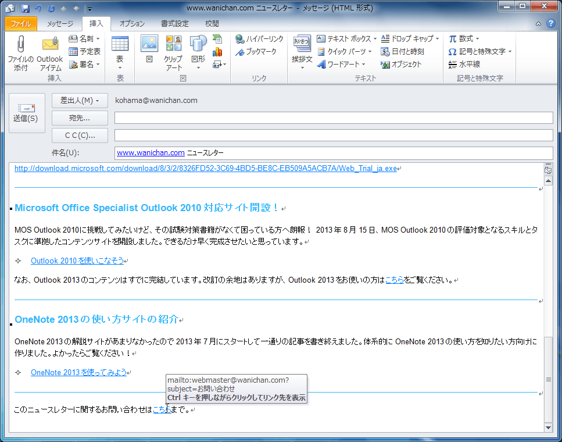Click the 数式 equation button
Viewport: 562px width, 442px height.
click(x=464, y=38)
